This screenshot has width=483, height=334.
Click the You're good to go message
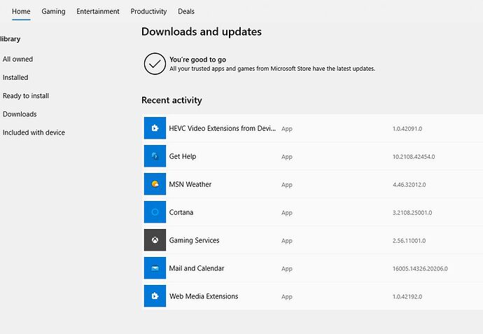198,60
